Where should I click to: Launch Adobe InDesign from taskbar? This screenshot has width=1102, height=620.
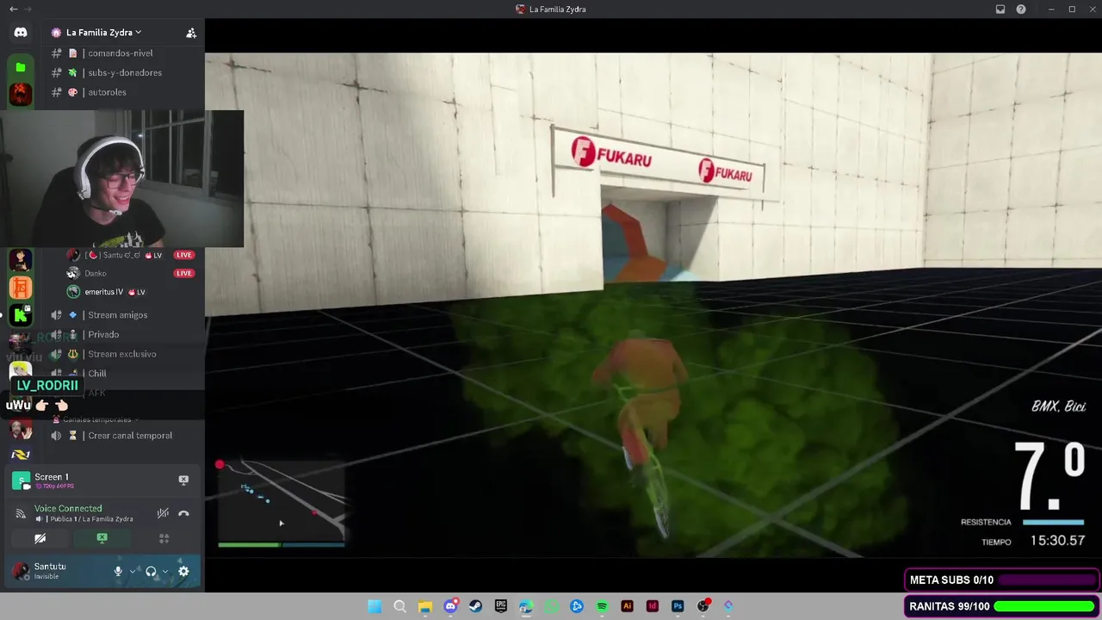point(653,606)
